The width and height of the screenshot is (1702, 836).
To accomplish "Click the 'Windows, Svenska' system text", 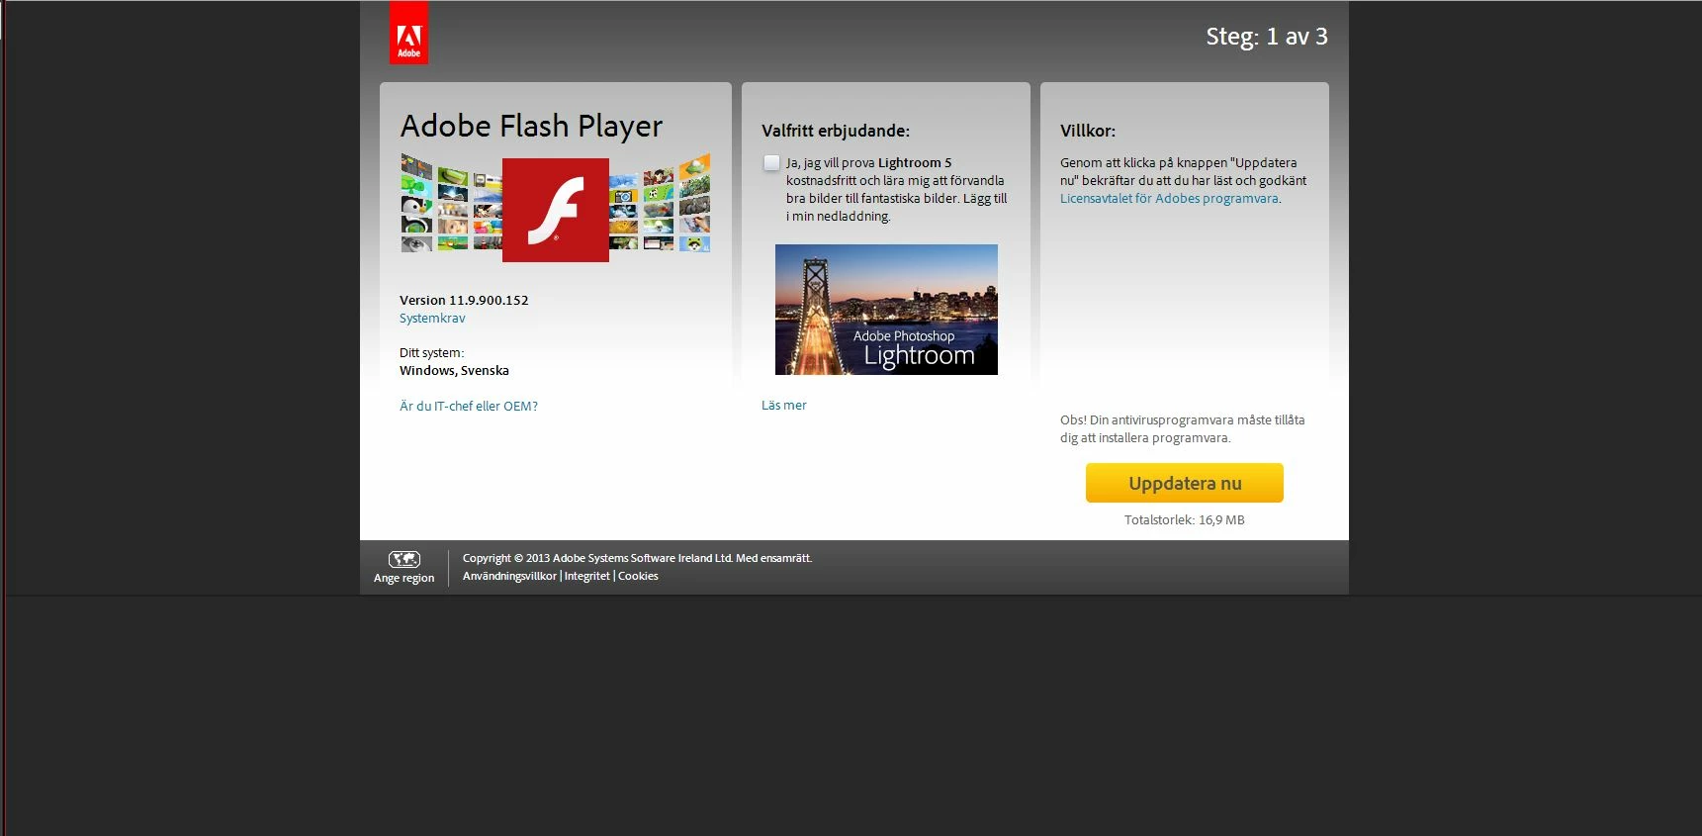I will 454,371.
